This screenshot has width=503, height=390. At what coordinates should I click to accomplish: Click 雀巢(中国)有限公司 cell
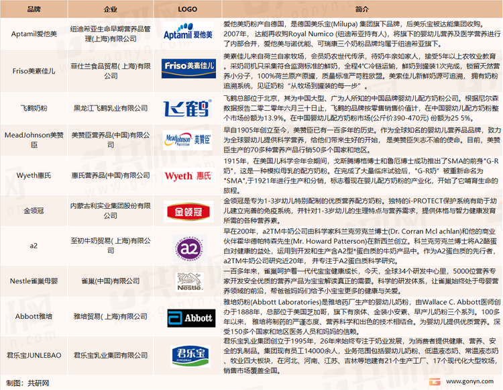pyautogui.click(x=111, y=281)
